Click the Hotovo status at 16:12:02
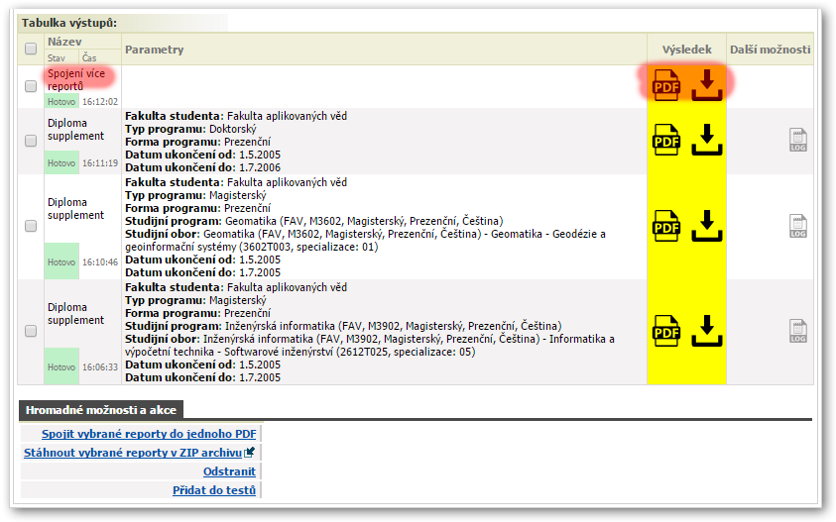The image size is (836, 522). pyautogui.click(x=61, y=101)
